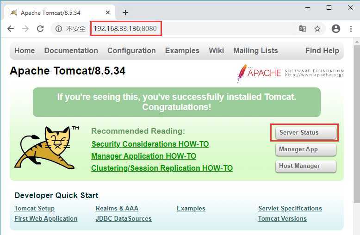
Task: Open Manager Application HOW-TO link
Action: (x=144, y=156)
